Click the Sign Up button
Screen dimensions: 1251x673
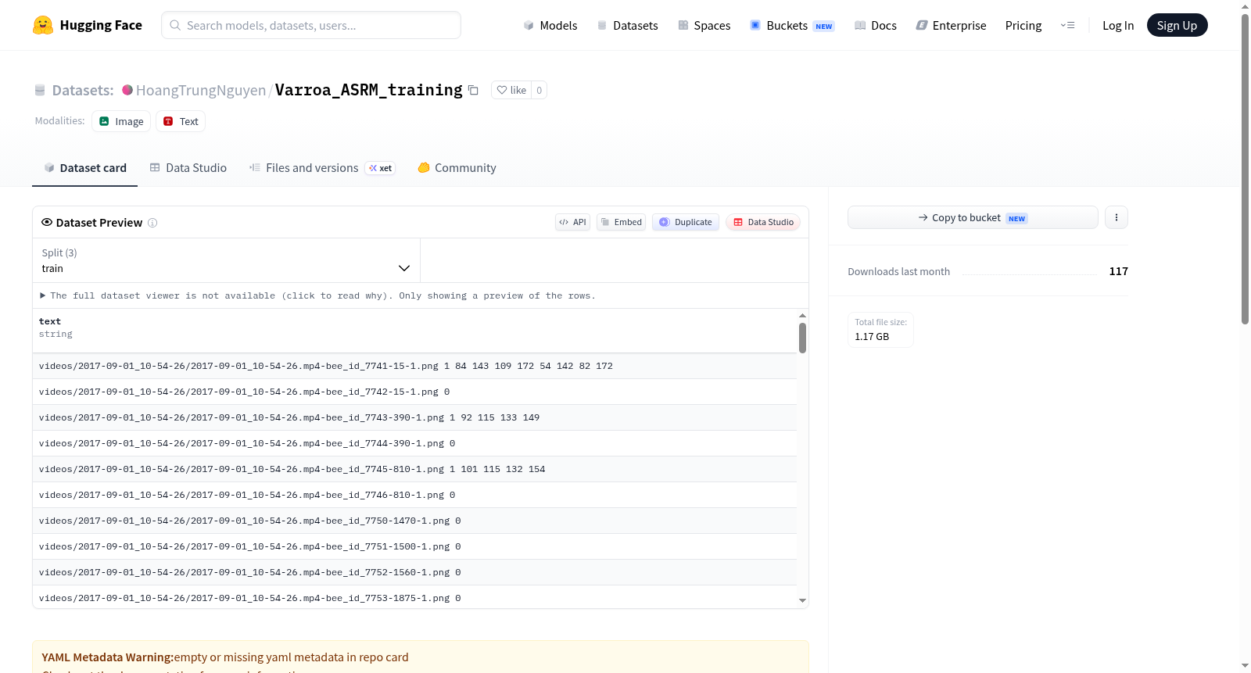tap(1177, 25)
